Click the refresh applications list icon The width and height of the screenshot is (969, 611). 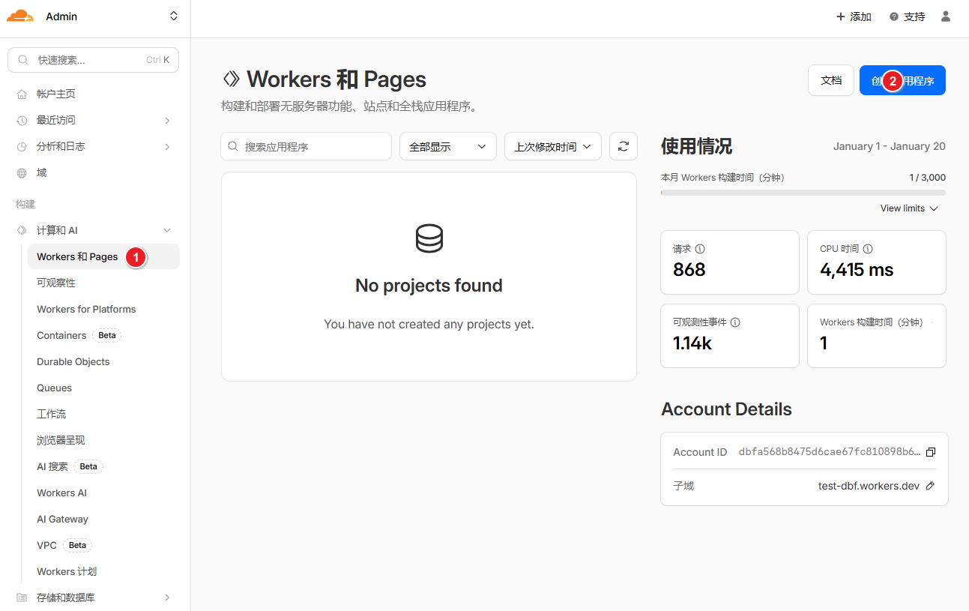pyautogui.click(x=623, y=147)
